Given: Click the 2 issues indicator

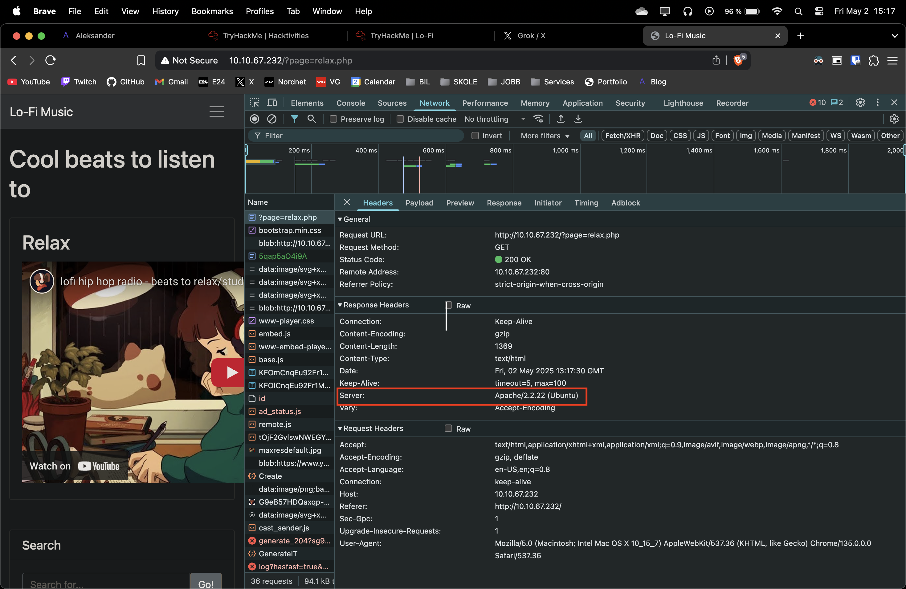Looking at the screenshot, I should (x=837, y=102).
